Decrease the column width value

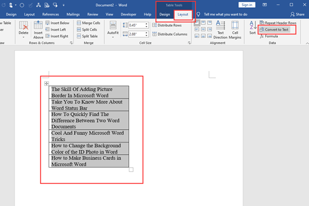pyautogui.click(x=147, y=36)
